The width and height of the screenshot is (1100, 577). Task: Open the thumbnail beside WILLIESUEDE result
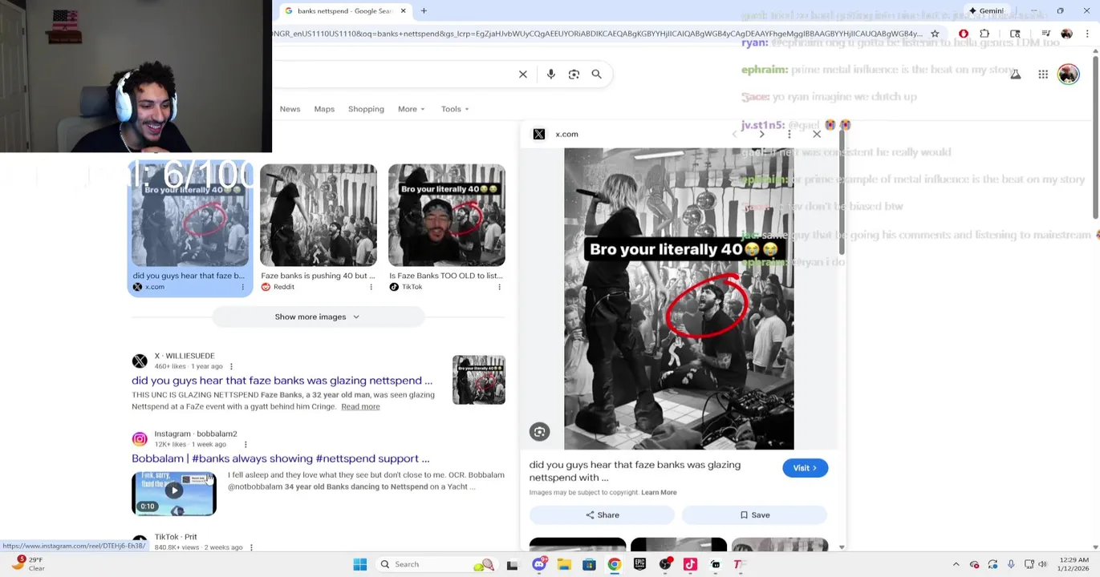point(479,380)
